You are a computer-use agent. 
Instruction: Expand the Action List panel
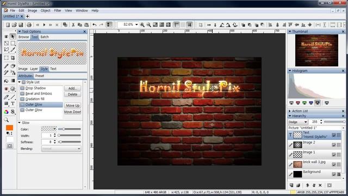click(290, 111)
